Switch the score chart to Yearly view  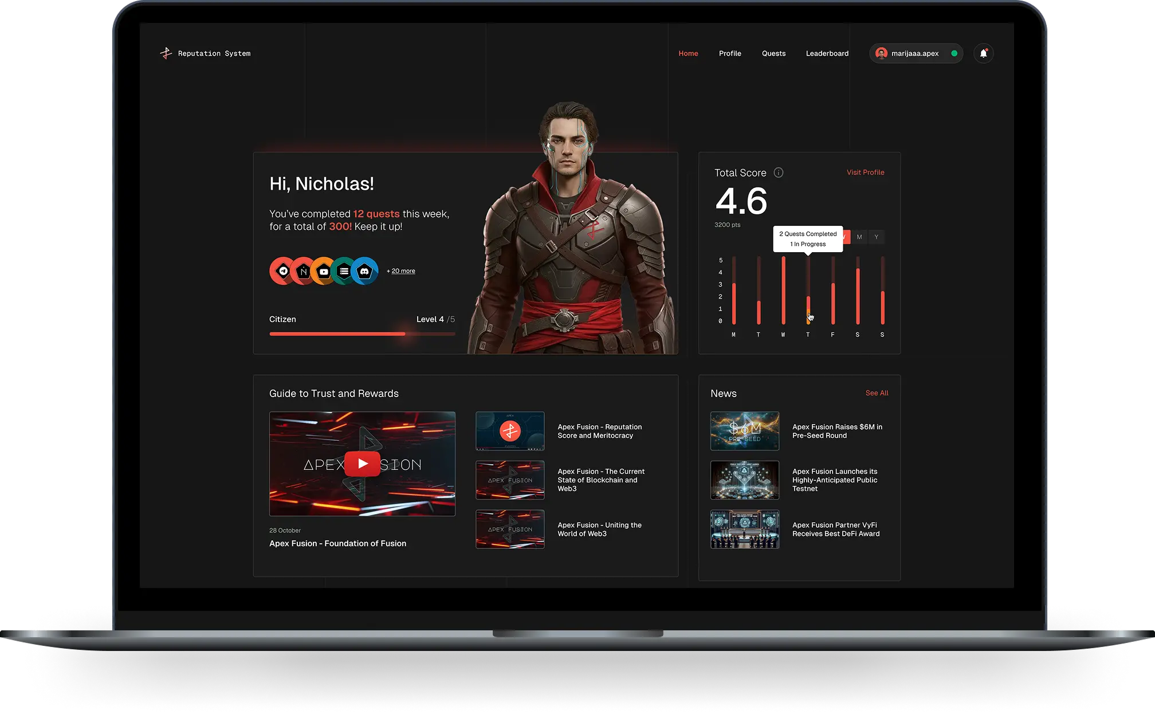tap(877, 237)
